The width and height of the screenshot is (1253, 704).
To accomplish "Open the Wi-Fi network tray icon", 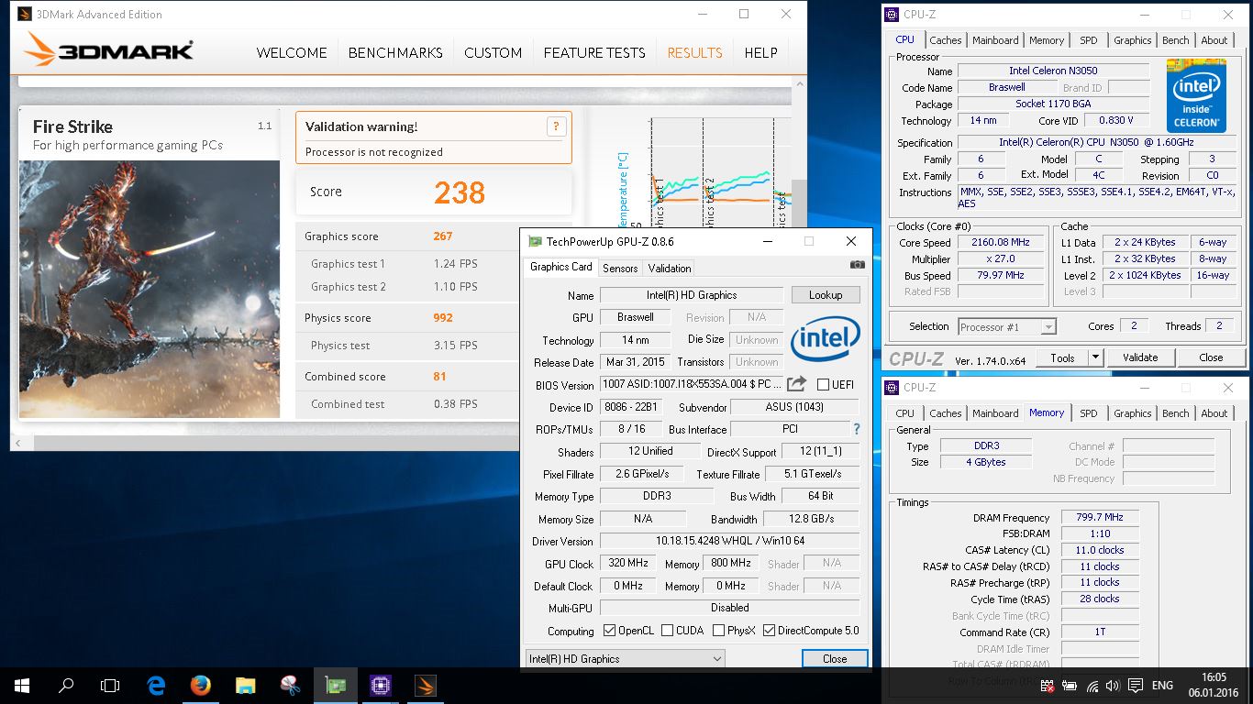I will pyautogui.click(x=1092, y=686).
